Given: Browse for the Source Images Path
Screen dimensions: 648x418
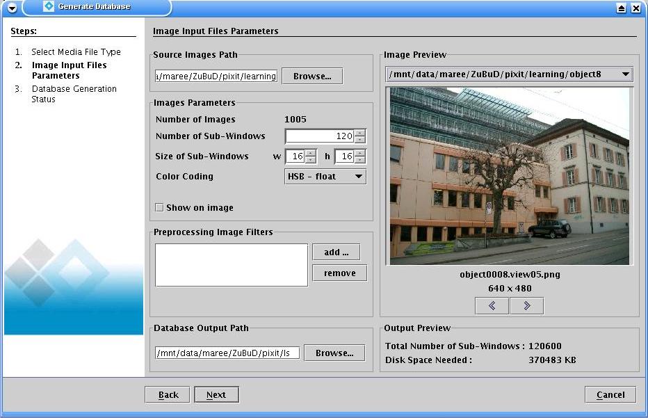Looking at the screenshot, I should click(x=312, y=77).
